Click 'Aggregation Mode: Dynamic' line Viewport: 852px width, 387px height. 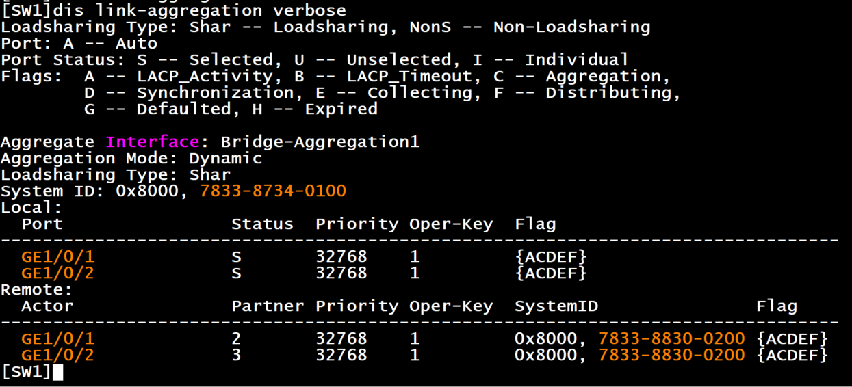point(131,159)
